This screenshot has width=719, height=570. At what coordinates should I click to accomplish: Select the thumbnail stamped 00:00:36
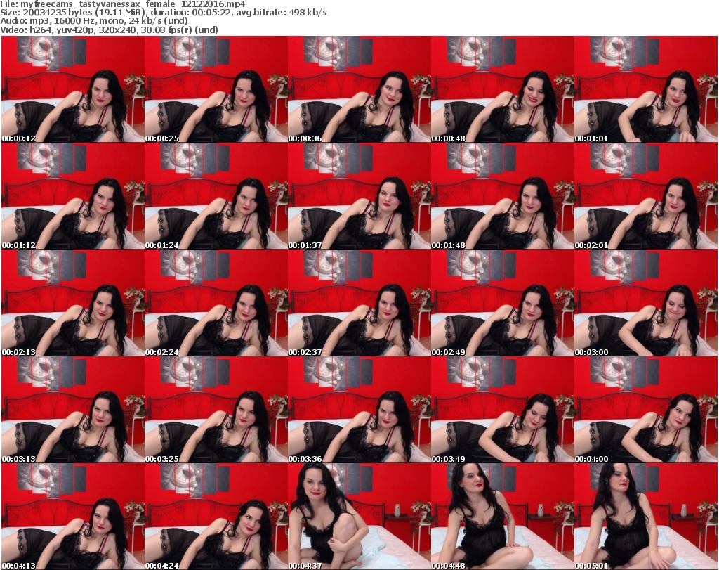tap(359, 89)
